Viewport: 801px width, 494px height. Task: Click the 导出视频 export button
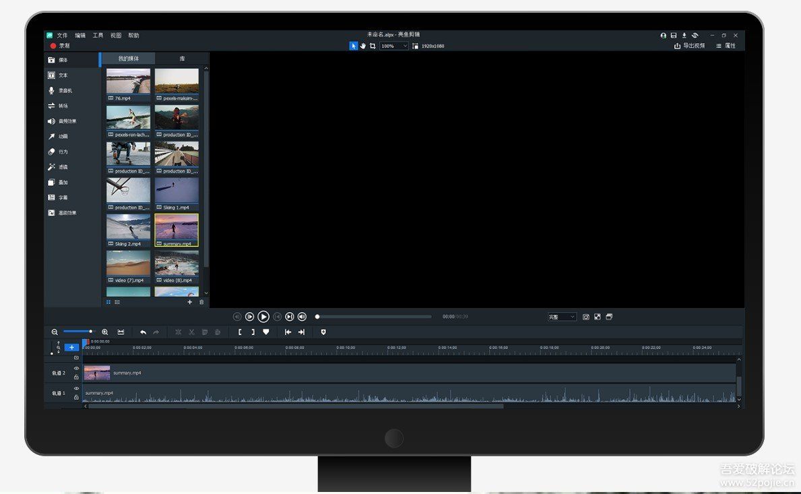tap(689, 46)
